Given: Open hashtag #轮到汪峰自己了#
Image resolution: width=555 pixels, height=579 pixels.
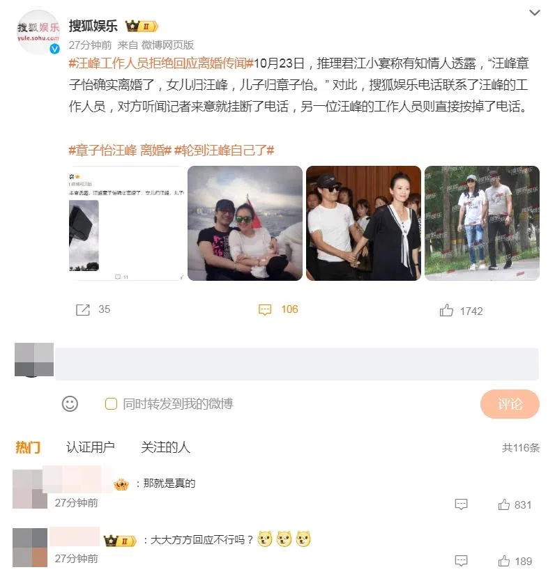Looking at the screenshot, I should tap(225, 150).
